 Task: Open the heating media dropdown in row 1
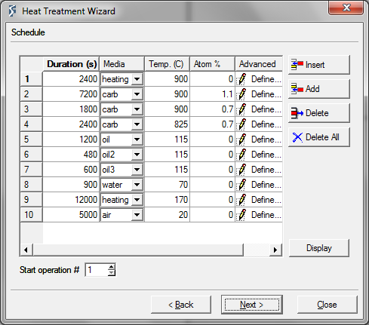click(137, 79)
